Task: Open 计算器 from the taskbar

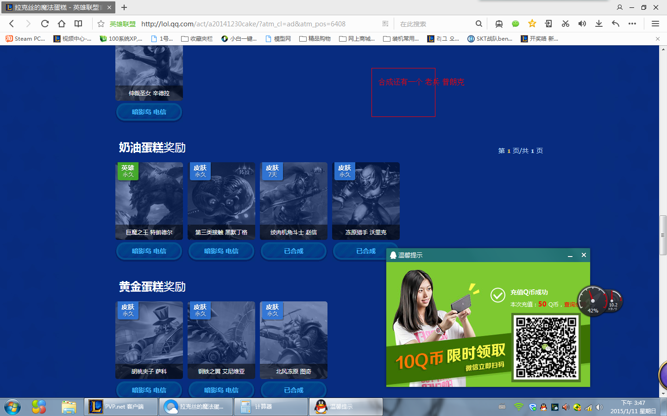Action: pos(271,407)
